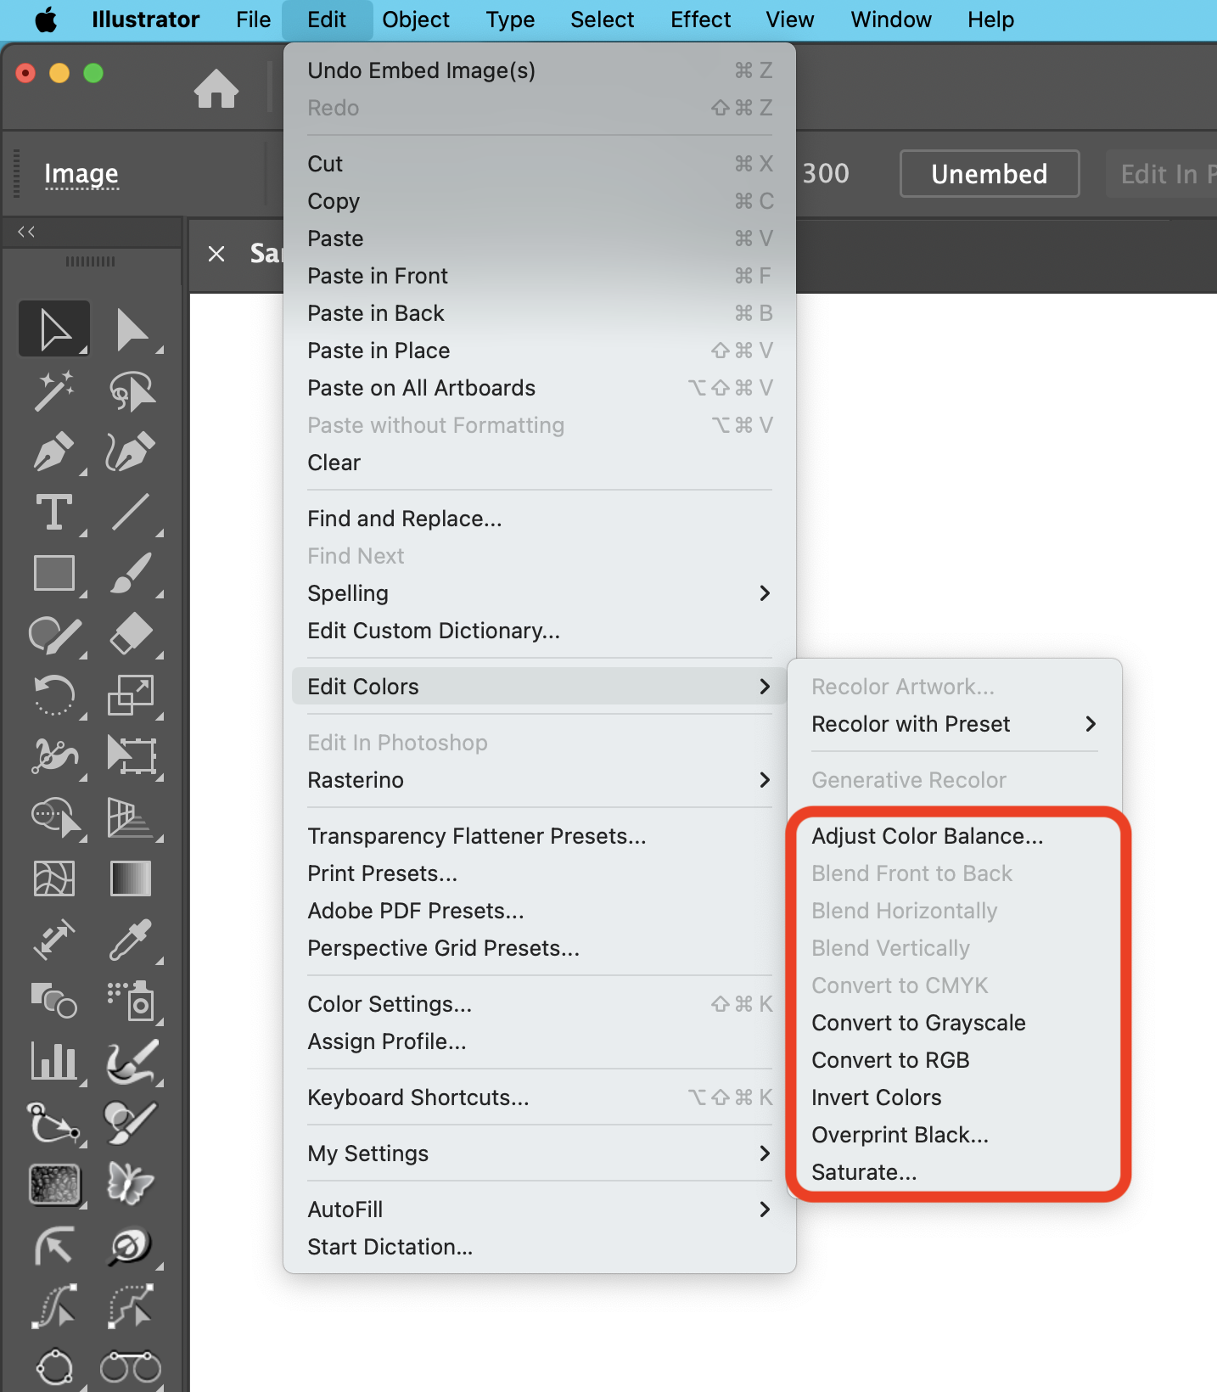This screenshot has height=1392, width=1217.
Task: Close the document tab
Action: (216, 254)
